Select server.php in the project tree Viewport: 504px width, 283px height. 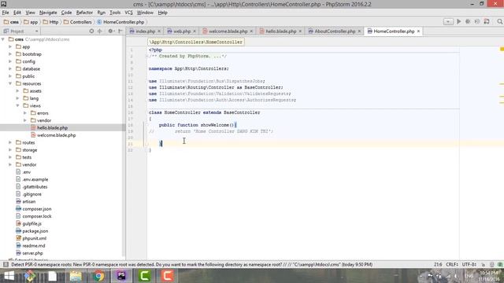click(32, 253)
